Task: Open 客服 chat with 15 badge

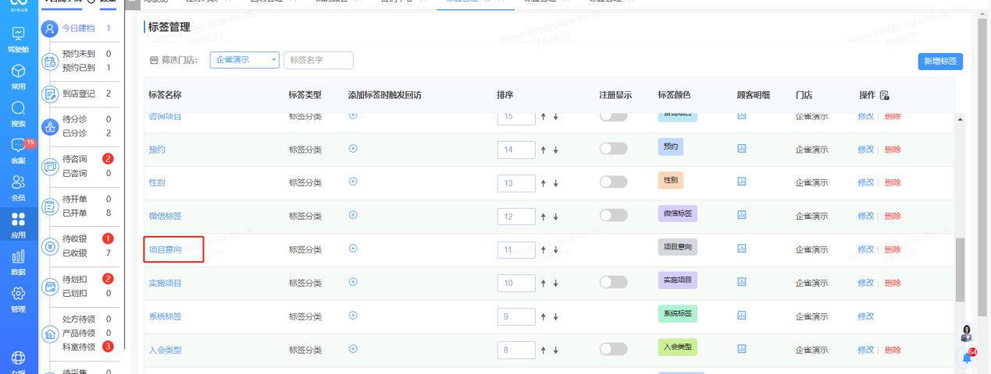Action: click(x=18, y=149)
